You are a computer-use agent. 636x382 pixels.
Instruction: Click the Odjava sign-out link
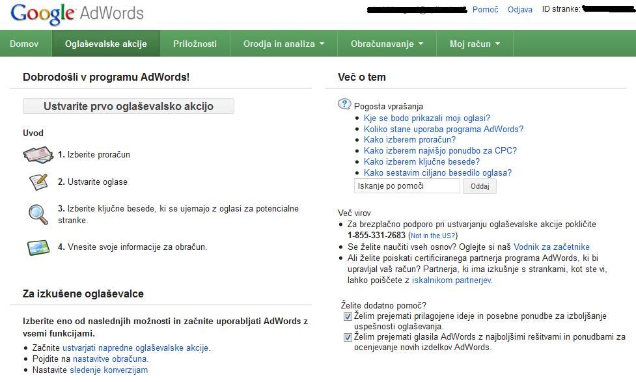pyautogui.click(x=519, y=10)
